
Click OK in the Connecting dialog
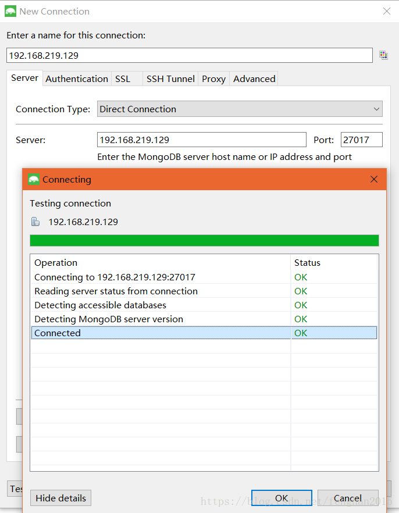pos(282,498)
